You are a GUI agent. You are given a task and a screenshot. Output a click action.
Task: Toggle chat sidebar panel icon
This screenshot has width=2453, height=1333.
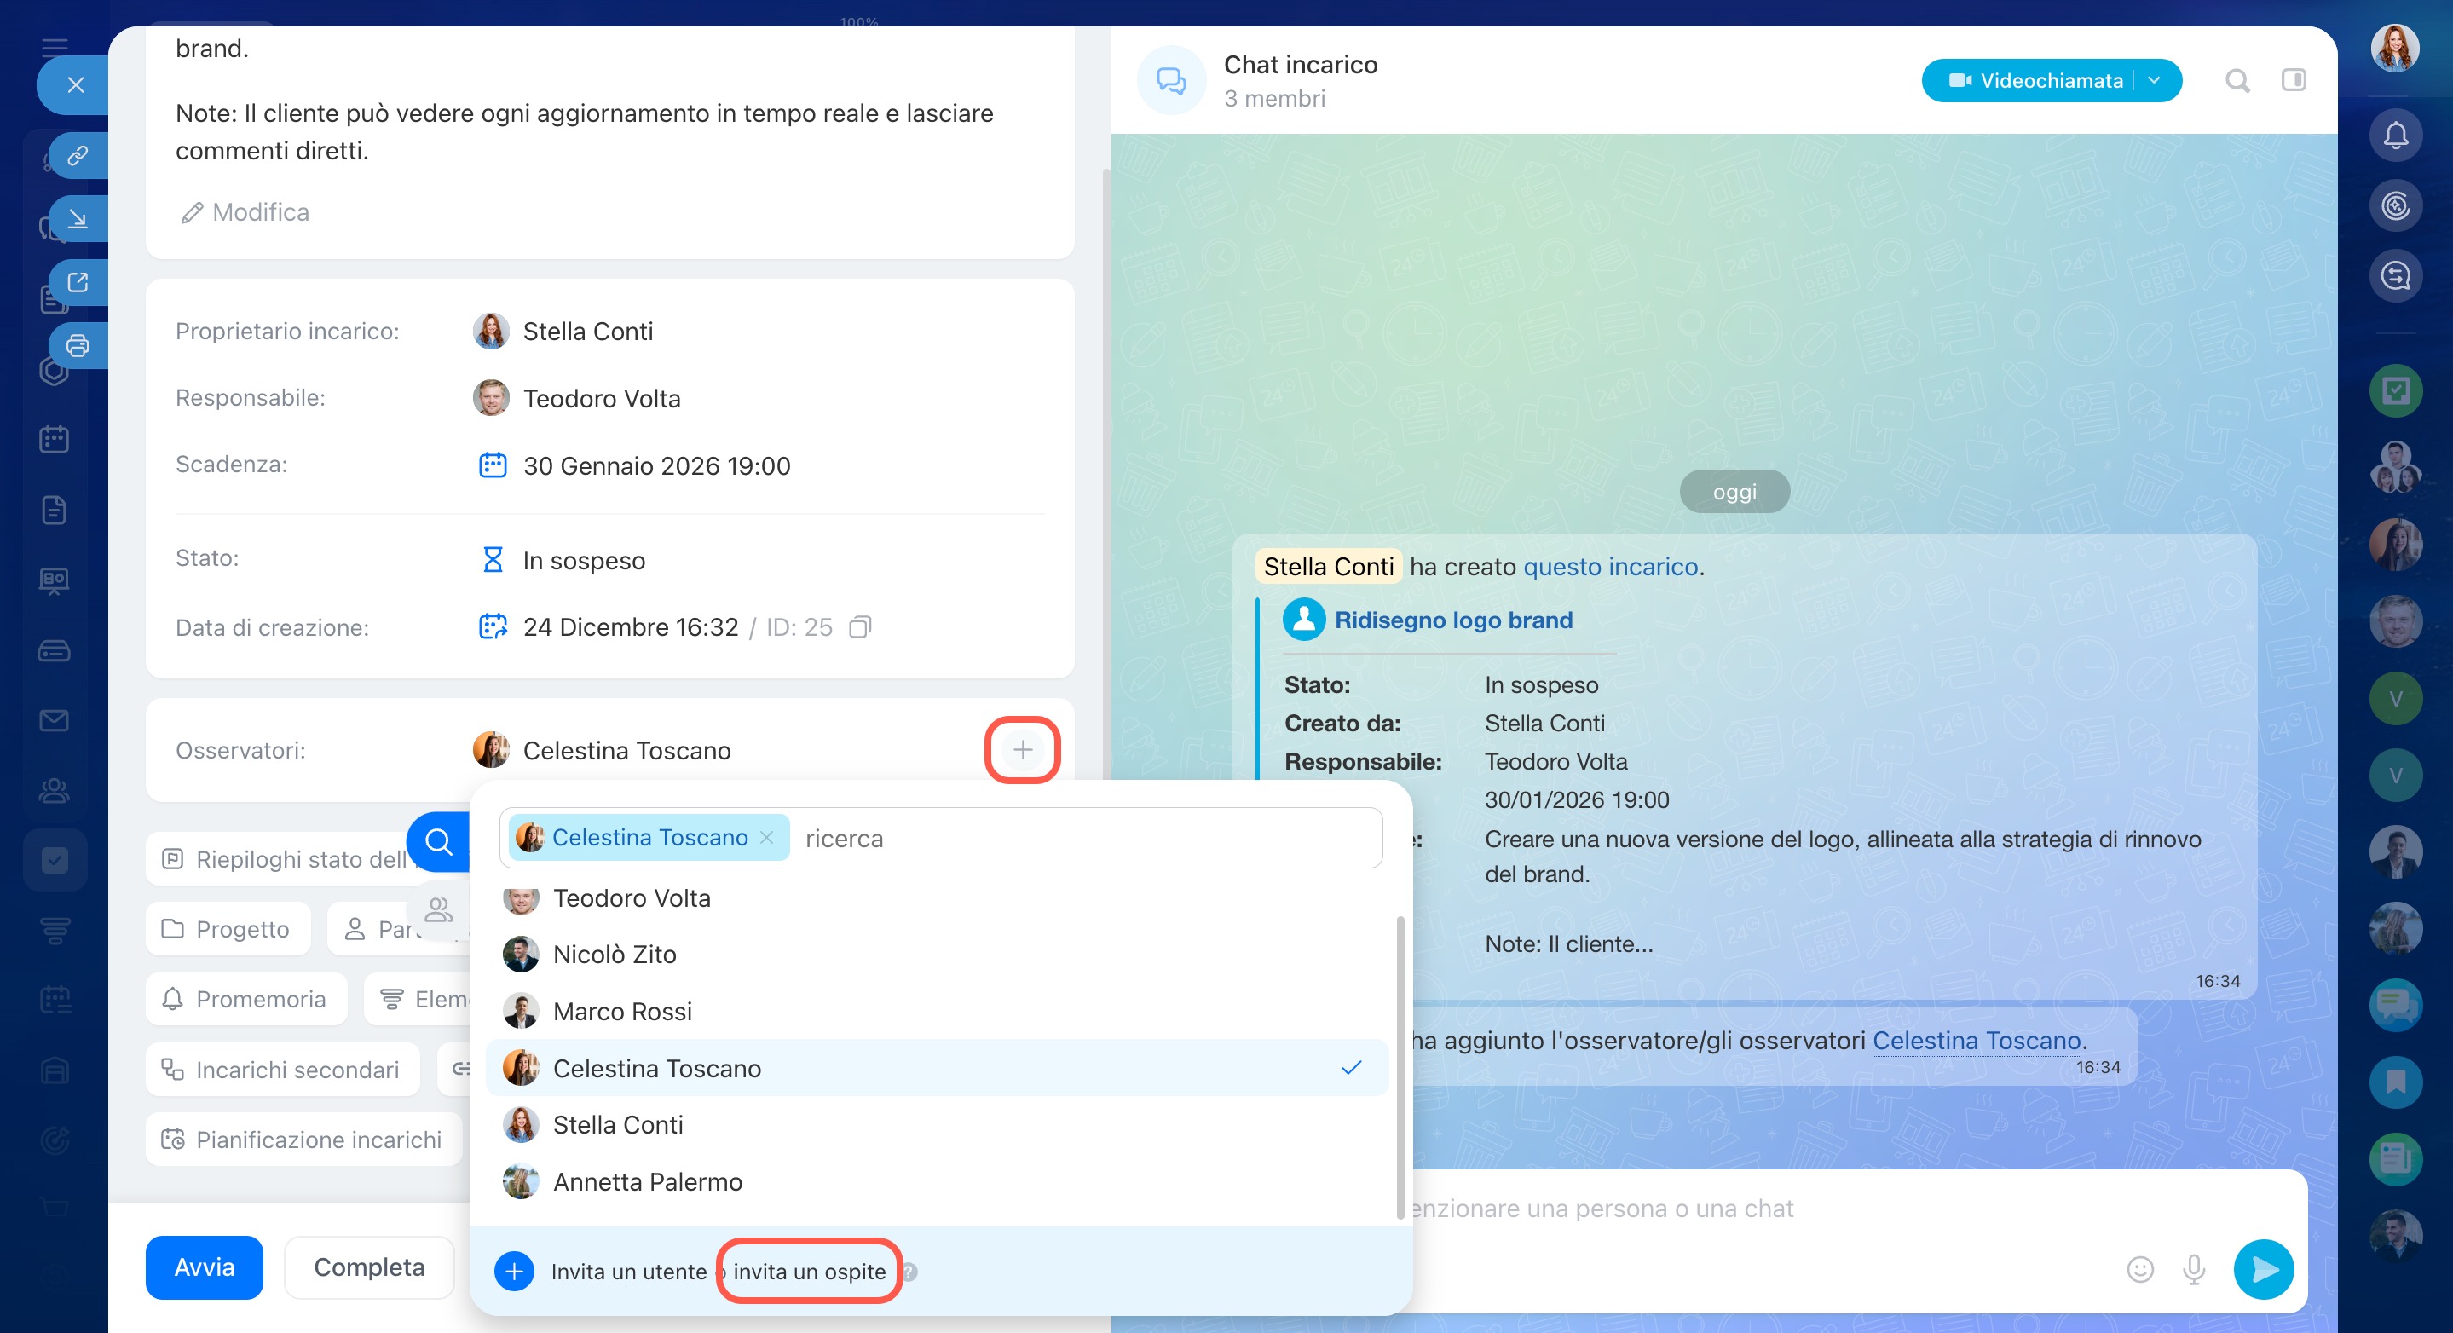click(x=2293, y=81)
